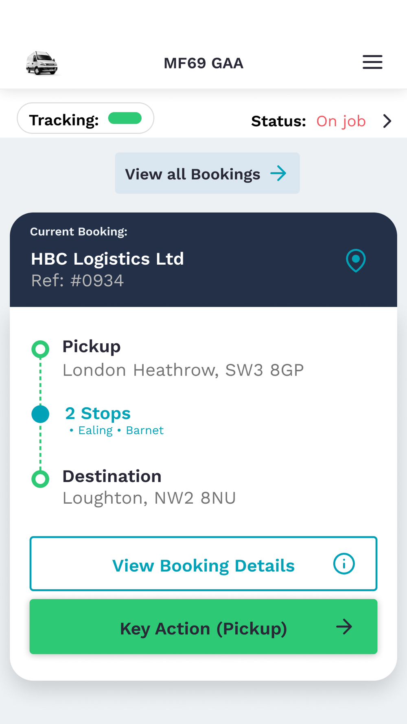
Task: Tap the blue 2 Stops route marker
Action: (40, 414)
